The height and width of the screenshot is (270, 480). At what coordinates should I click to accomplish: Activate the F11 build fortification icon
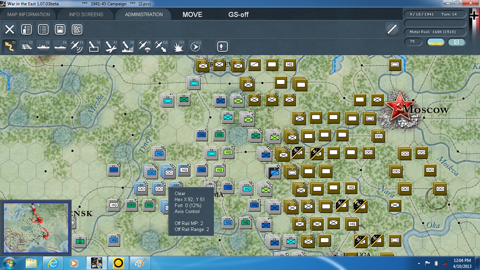point(178,46)
